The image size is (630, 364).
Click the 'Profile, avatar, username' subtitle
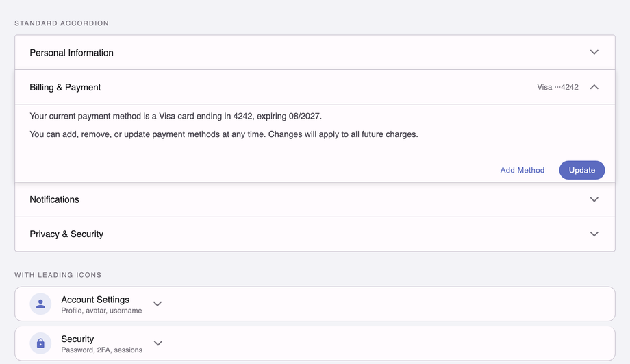pos(101,311)
